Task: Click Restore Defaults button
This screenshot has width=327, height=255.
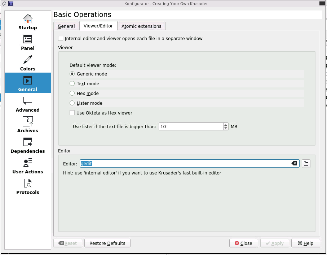Action: click(x=107, y=243)
